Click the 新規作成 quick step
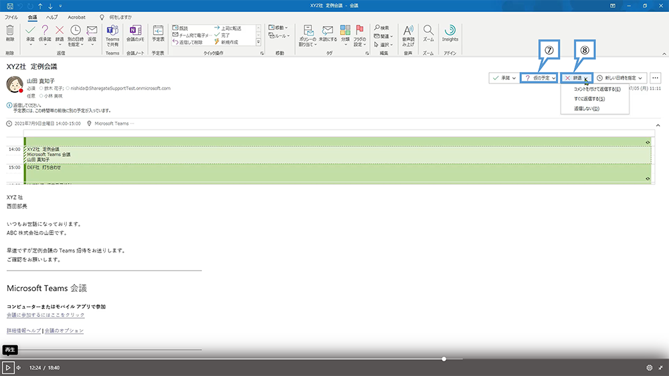Image resolution: width=669 pixels, height=376 pixels. click(225, 42)
